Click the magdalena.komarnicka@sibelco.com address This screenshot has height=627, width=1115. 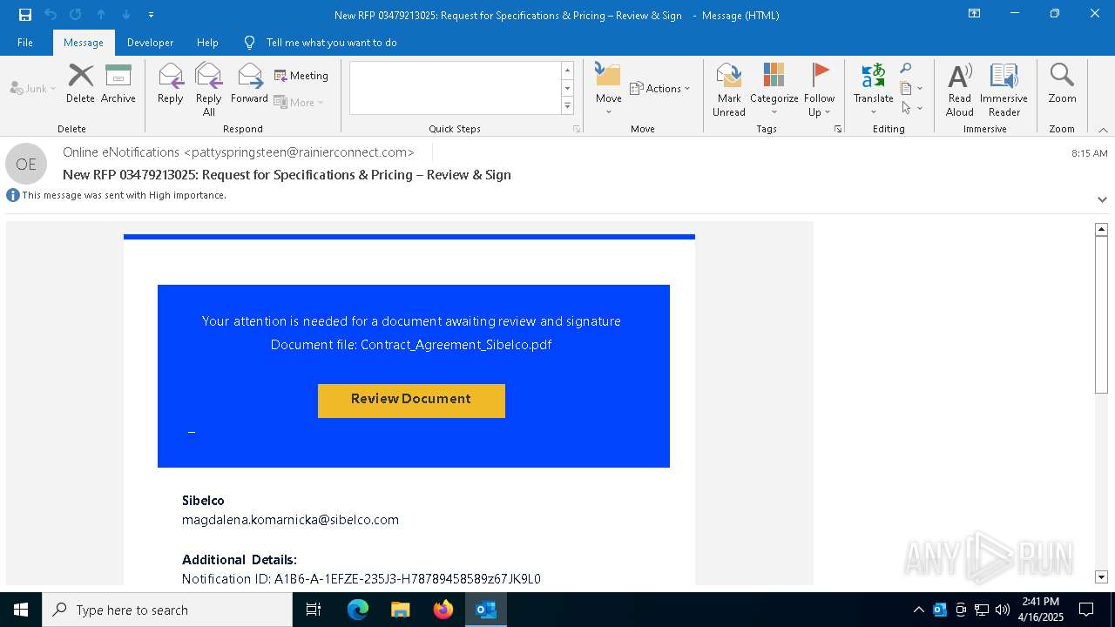(290, 520)
